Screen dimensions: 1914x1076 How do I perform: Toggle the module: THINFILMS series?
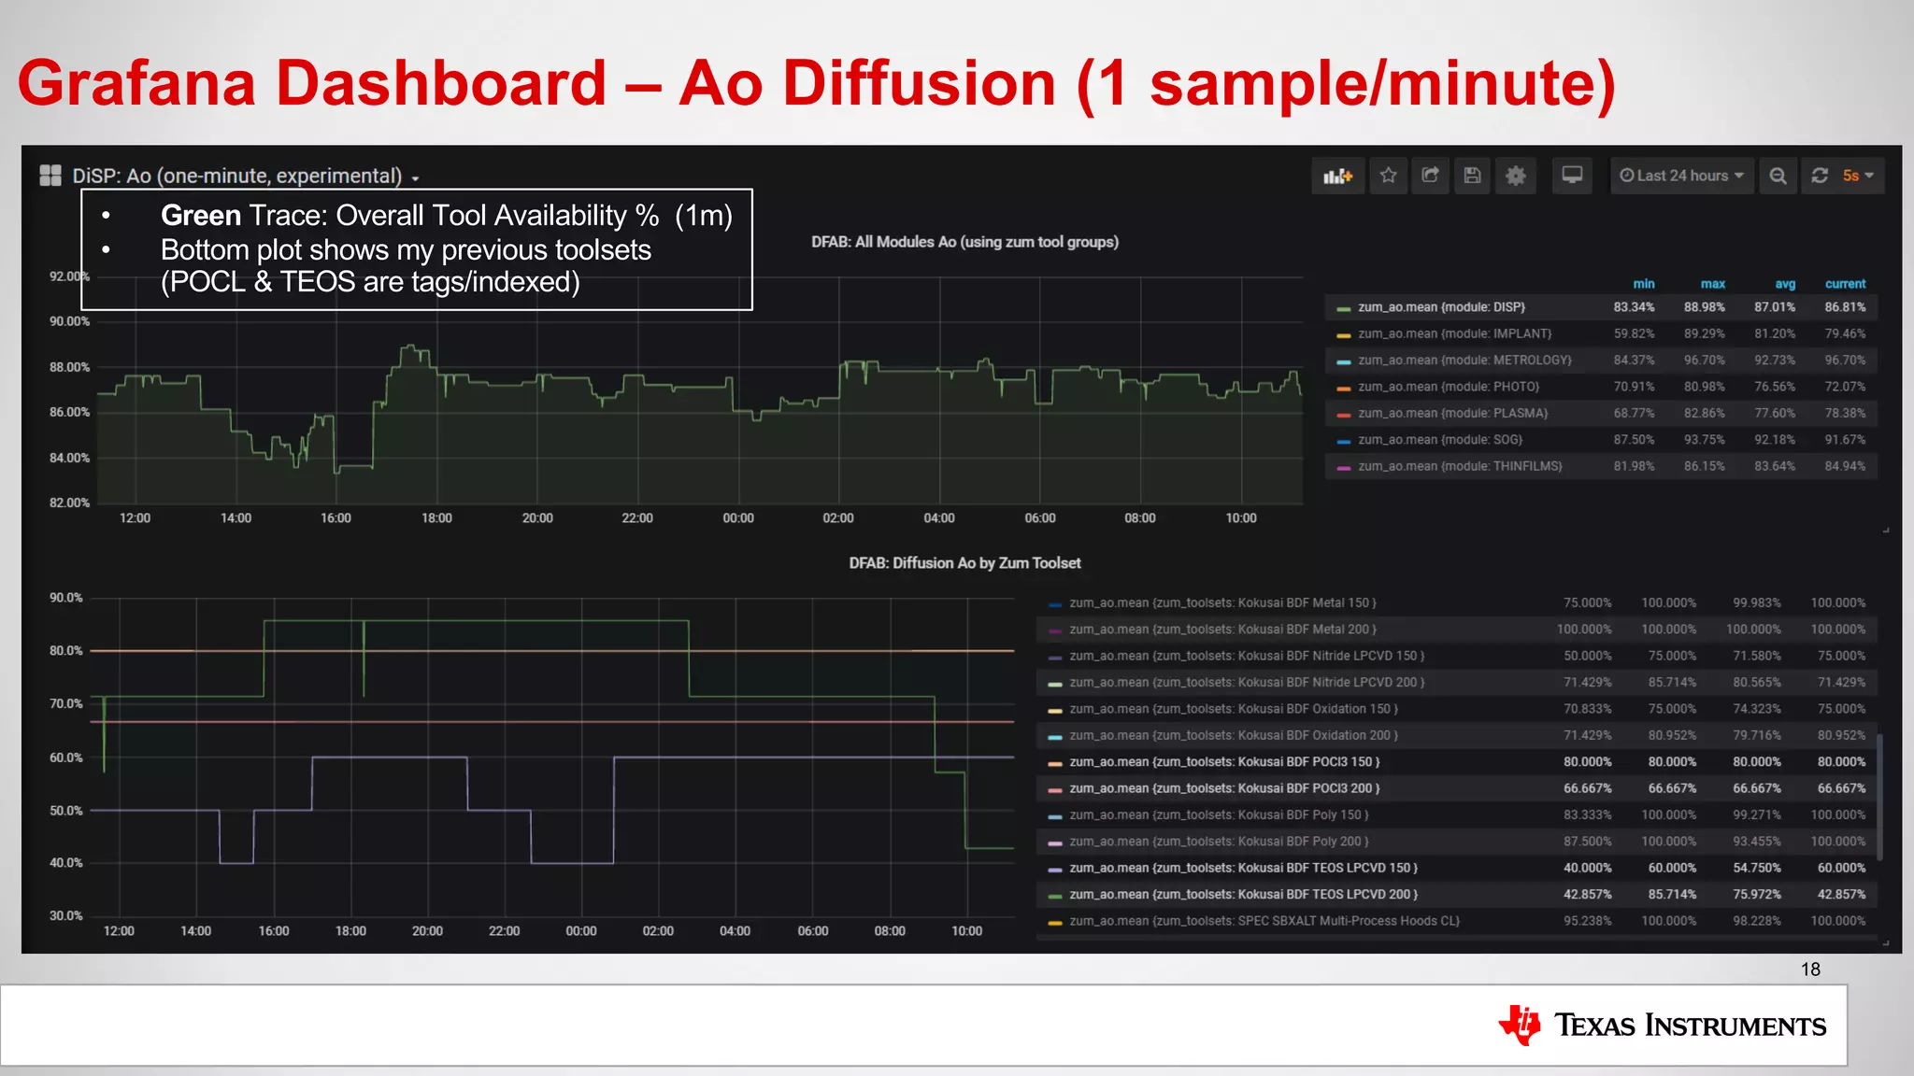pyautogui.click(x=1460, y=466)
